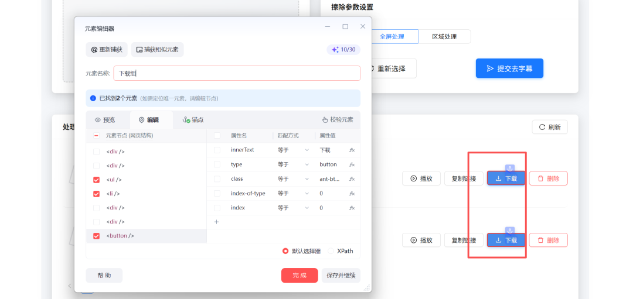Click the fx icon in the innerText row

[x=352, y=150]
